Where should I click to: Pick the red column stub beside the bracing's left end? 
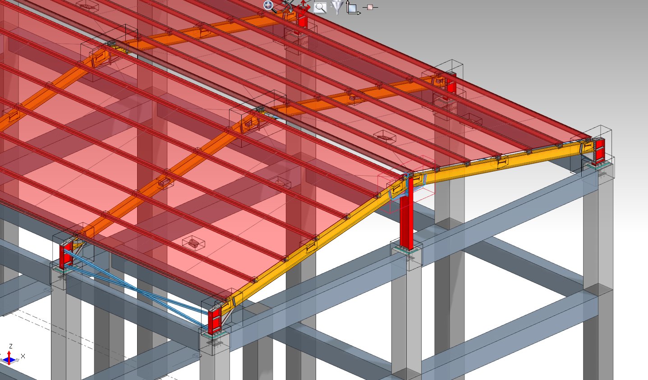[66, 255]
